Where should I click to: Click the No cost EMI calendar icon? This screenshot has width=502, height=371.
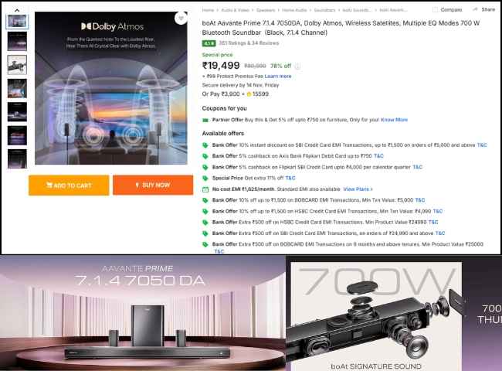coord(205,189)
